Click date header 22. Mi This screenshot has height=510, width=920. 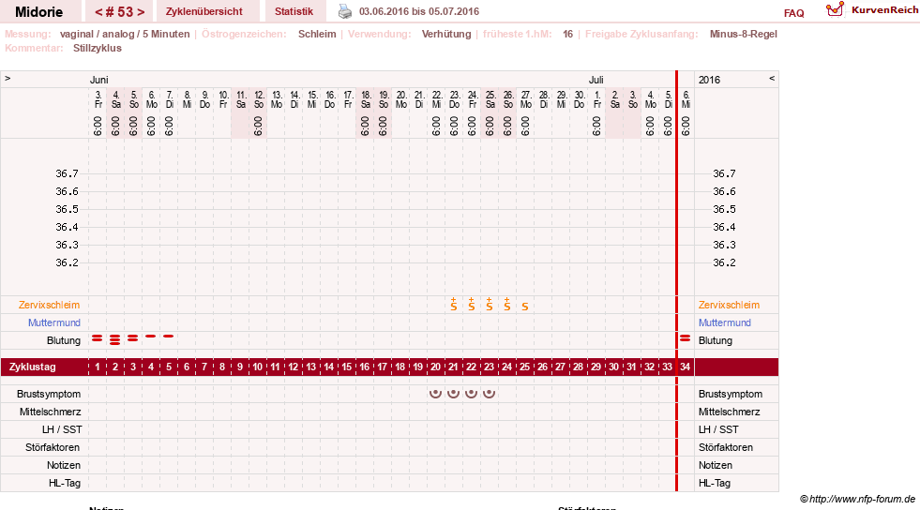click(436, 99)
